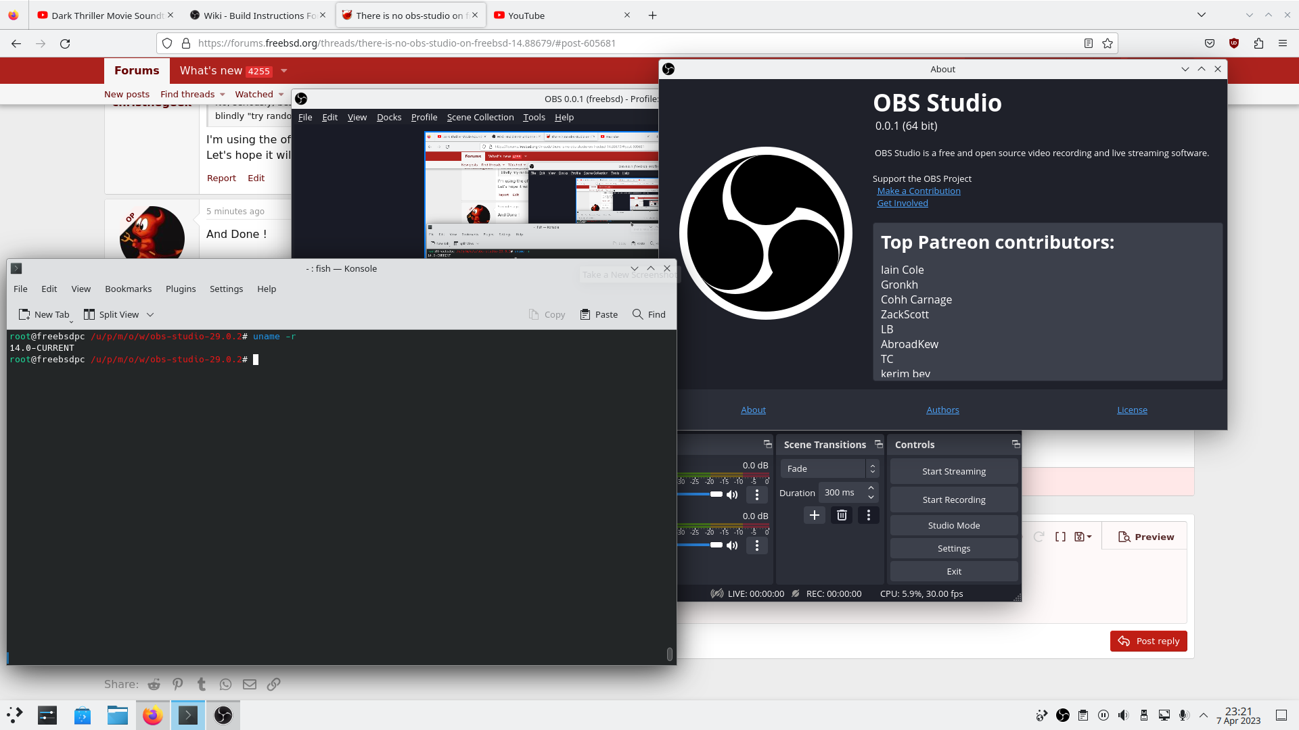This screenshot has height=730, width=1299.
Task: Open Firefox extensions puzzle icon
Action: coord(1258,43)
